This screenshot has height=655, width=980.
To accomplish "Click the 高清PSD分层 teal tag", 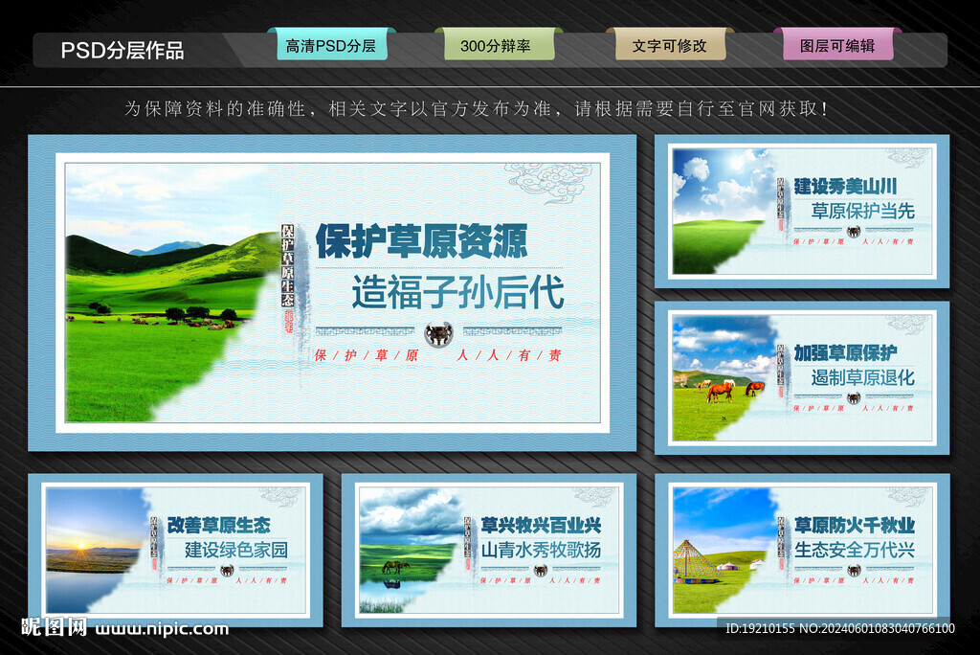I will [331, 45].
